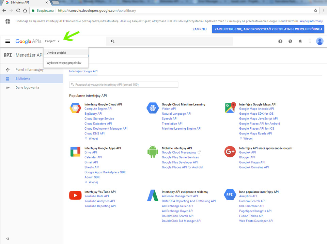
Task: Open Gmail API link
Action: click(x=91, y=162)
